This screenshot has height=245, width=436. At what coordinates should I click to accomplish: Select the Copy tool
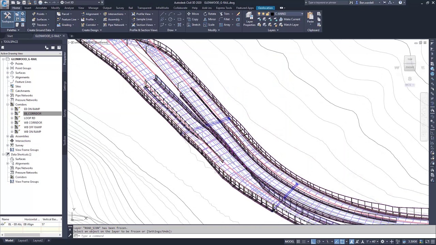click(x=193, y=19)
